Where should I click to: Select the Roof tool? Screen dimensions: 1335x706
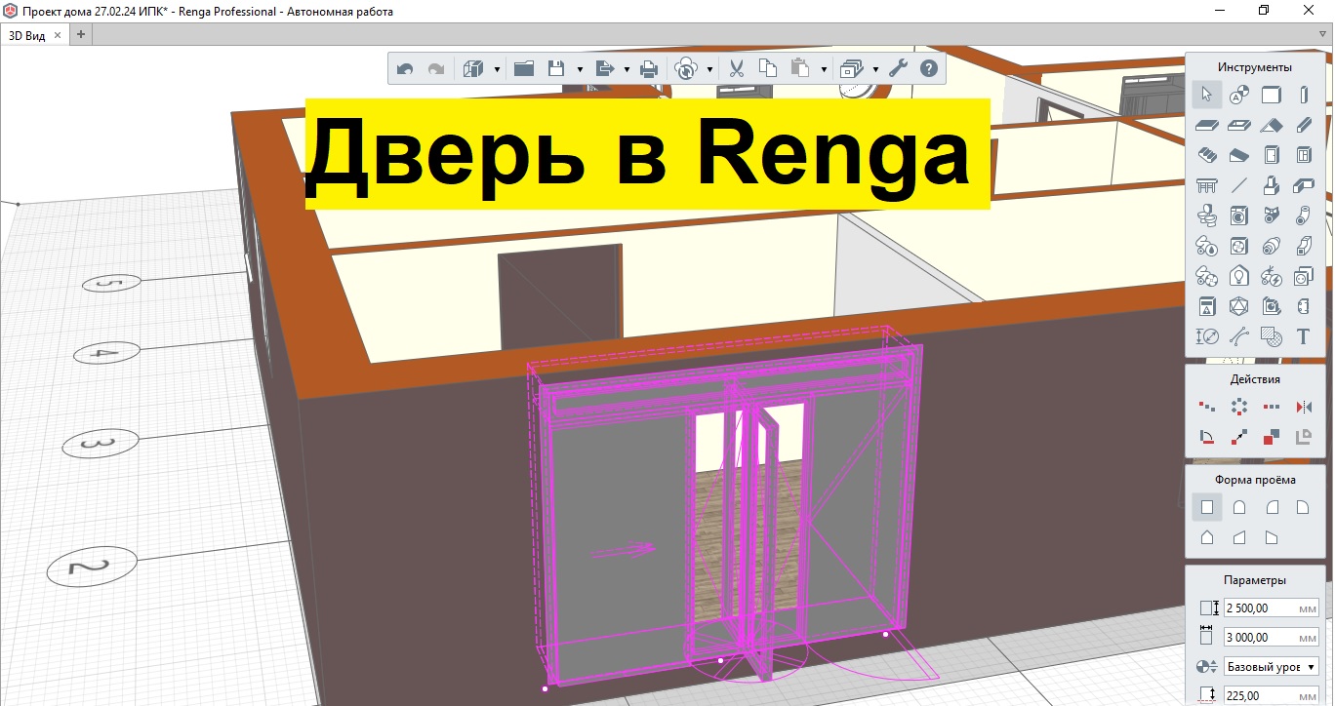[x=1271, y=125]
